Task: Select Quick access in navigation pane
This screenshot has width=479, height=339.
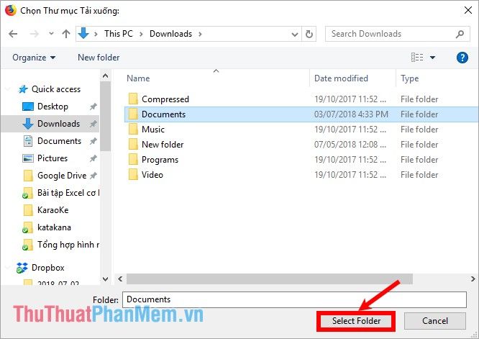Action: pyautogui.click(x=56, y=89)
